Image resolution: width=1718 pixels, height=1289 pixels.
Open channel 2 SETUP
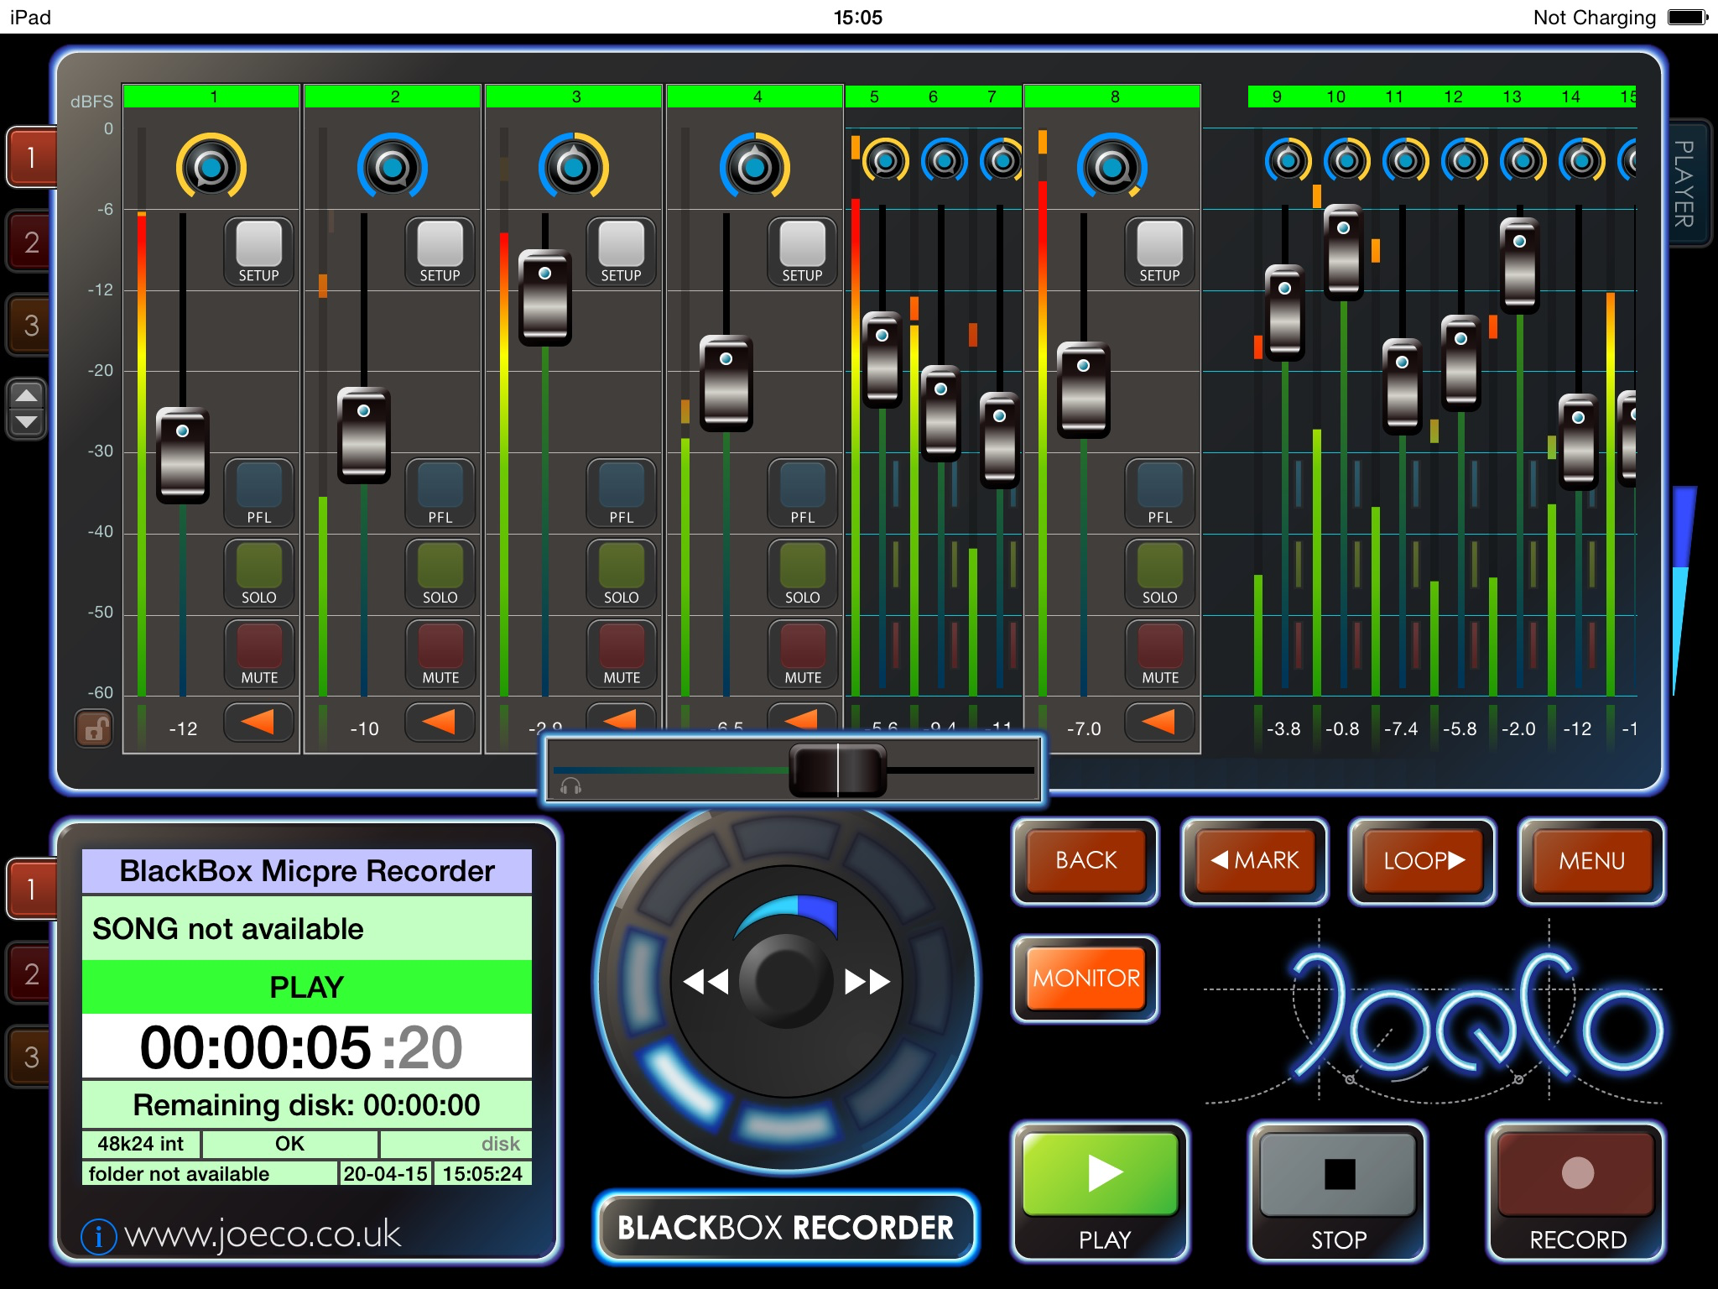[440, 253]
